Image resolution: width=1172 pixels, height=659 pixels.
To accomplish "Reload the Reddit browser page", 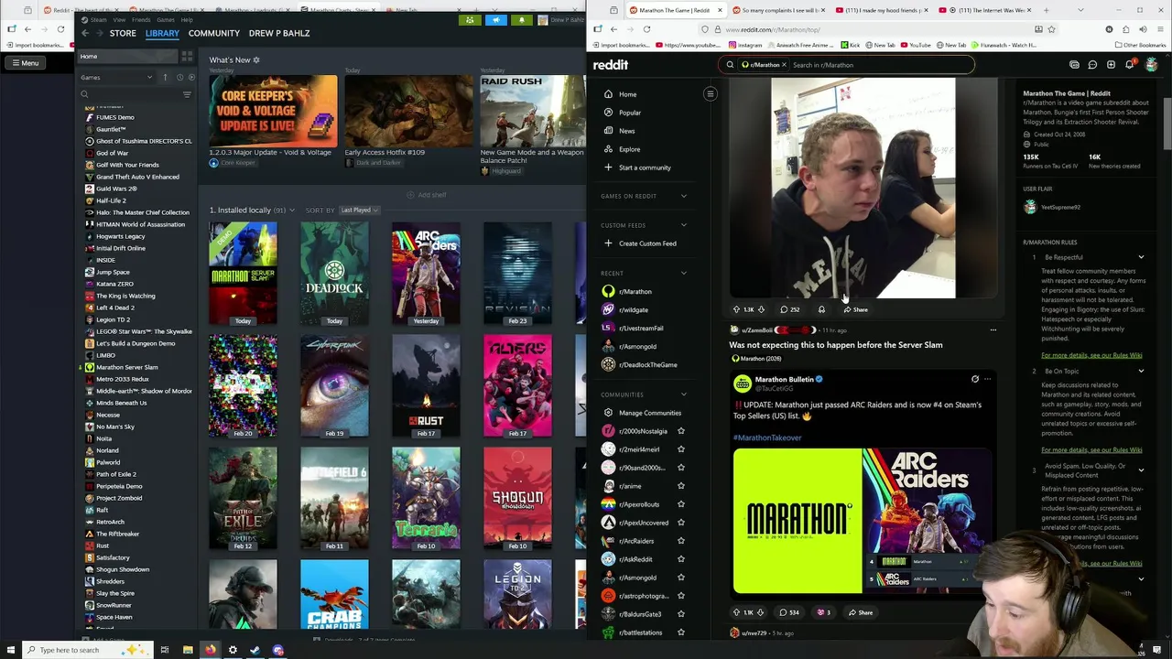I will [646, 29].
